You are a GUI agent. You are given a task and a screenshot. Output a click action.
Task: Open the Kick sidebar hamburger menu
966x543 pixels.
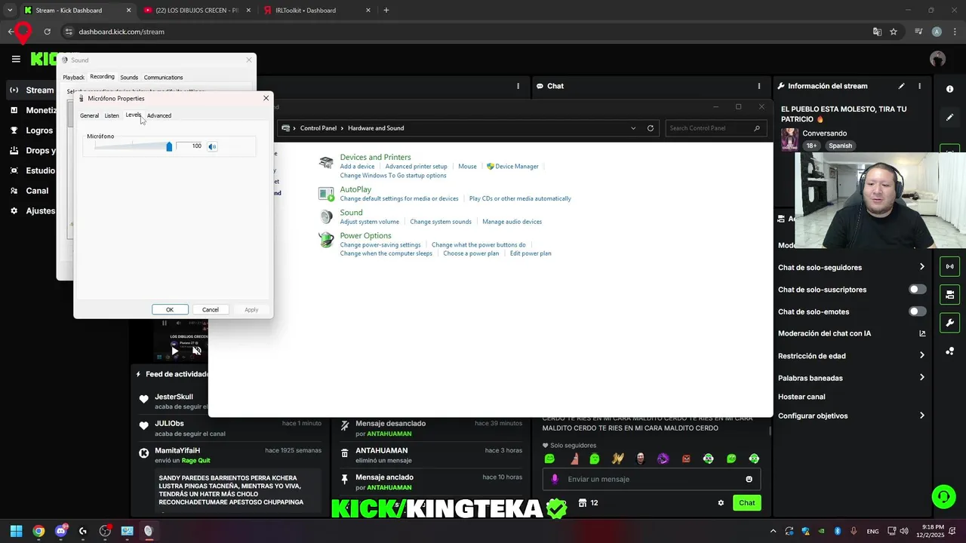pos(16,59)
